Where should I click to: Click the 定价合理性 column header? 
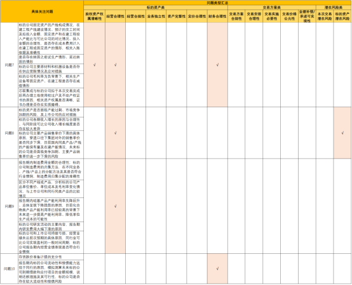tap(197, 17)
